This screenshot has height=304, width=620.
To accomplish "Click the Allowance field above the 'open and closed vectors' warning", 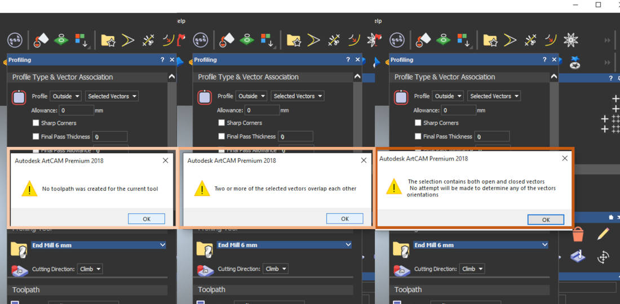I will tap(458, 110).
